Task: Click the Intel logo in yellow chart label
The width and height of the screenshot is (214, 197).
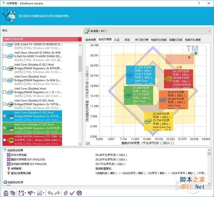Action: [148, 121]
